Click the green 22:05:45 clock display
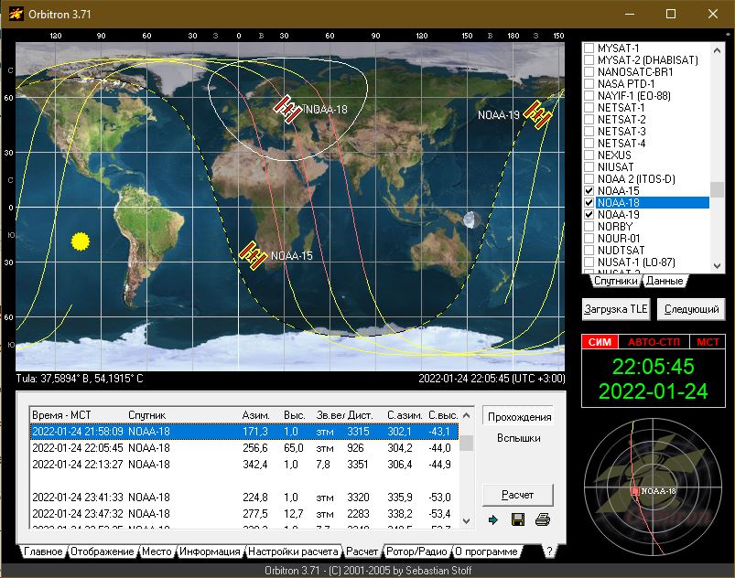The height and width of the screenshot is (578, 735). 653,367
